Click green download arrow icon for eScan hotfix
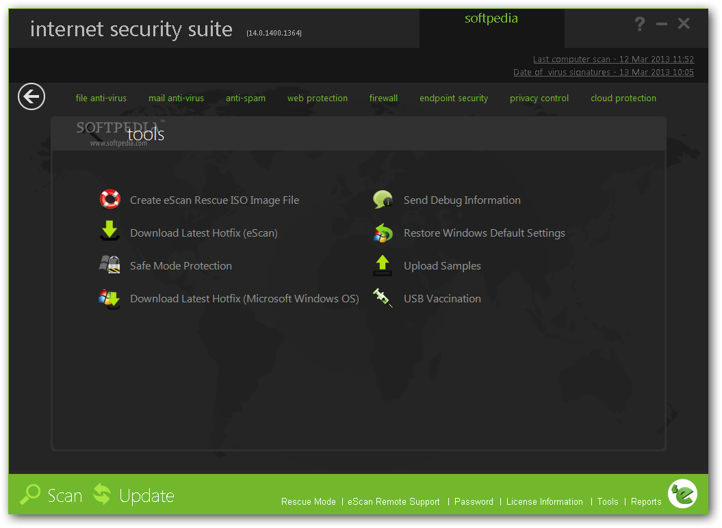Screen dimensions: 722x528 [109, 230]
